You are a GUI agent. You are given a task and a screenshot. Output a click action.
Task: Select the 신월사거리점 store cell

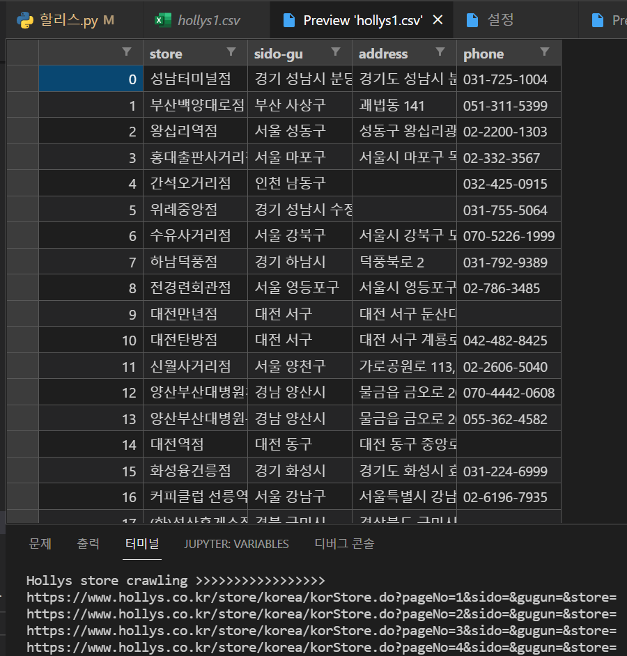point(196,366)
